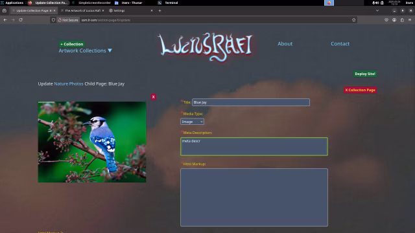Switch to SimpleScreenRecorder in taskbar

pyautogui.click(x=91, y=3)
